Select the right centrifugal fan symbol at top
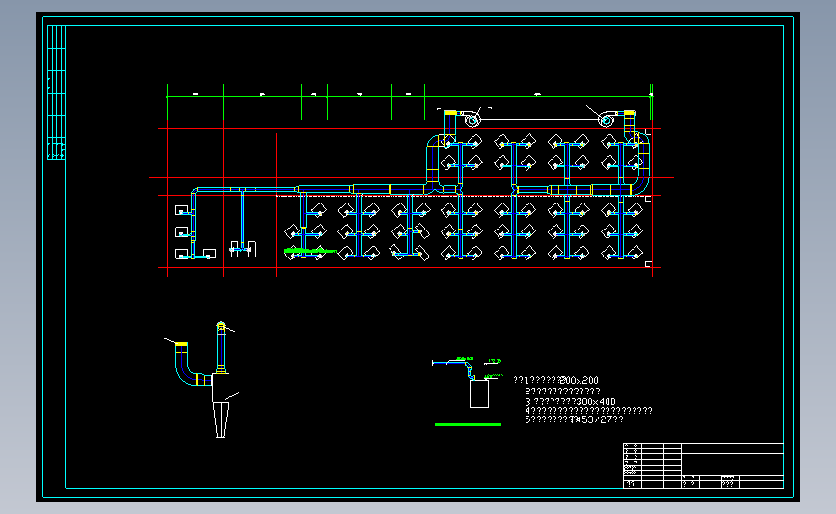 (x=607, y=120)
